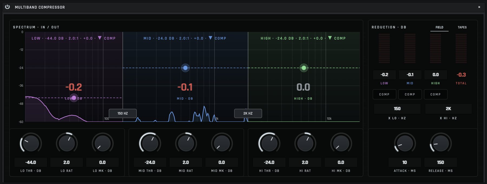Click the RELEASE knob
Screen dimensions: 487x184
coord(440,143)
